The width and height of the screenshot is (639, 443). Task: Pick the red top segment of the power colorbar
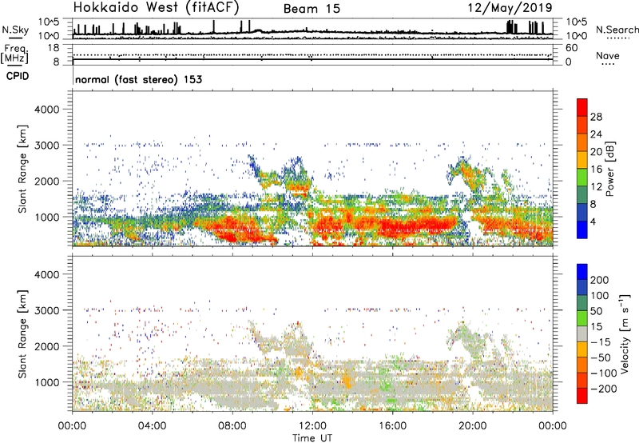[582, 108]
